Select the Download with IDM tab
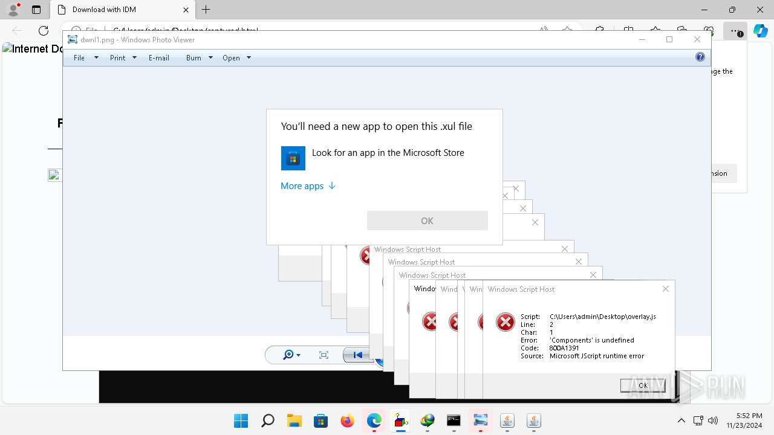This screenshot has width=774, height=435. (x=123, y=10)
